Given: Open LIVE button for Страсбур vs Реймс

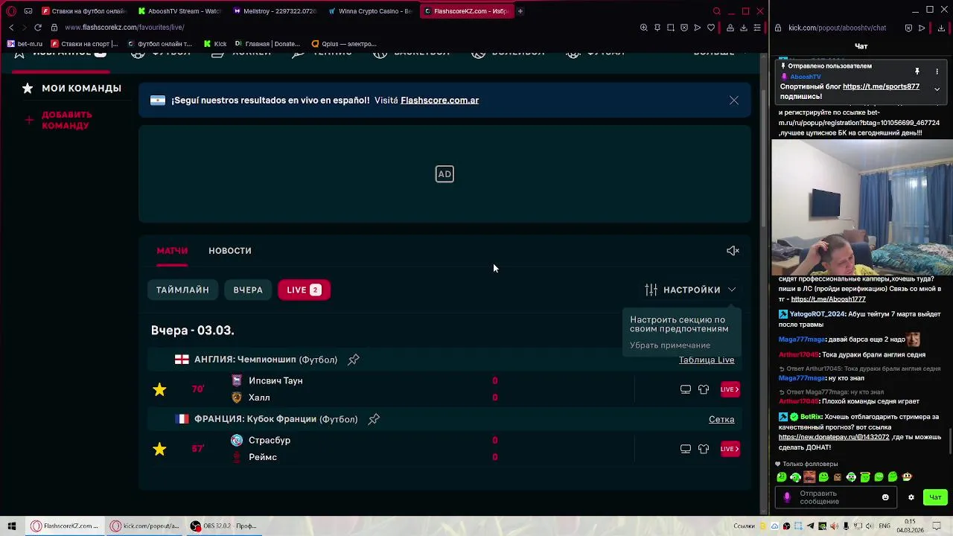Looking at the screenshot, I should (x=730, y=449).
